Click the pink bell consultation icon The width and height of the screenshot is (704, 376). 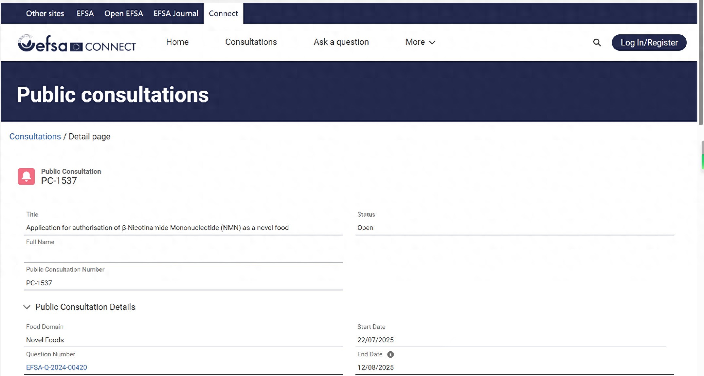(26, 176)
